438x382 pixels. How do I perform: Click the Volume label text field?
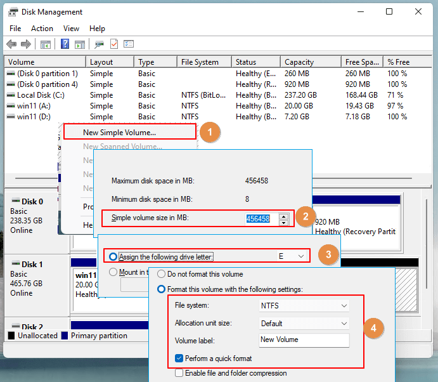(x=304, y=340)
